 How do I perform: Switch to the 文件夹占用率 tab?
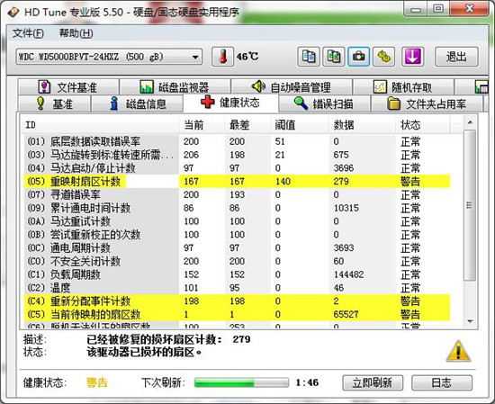(x=427, y=103)
